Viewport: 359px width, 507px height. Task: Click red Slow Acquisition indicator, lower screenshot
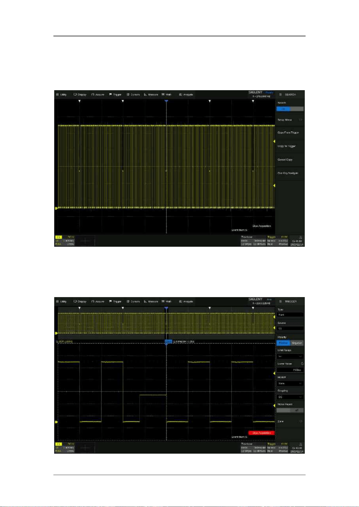pos(261,433)
